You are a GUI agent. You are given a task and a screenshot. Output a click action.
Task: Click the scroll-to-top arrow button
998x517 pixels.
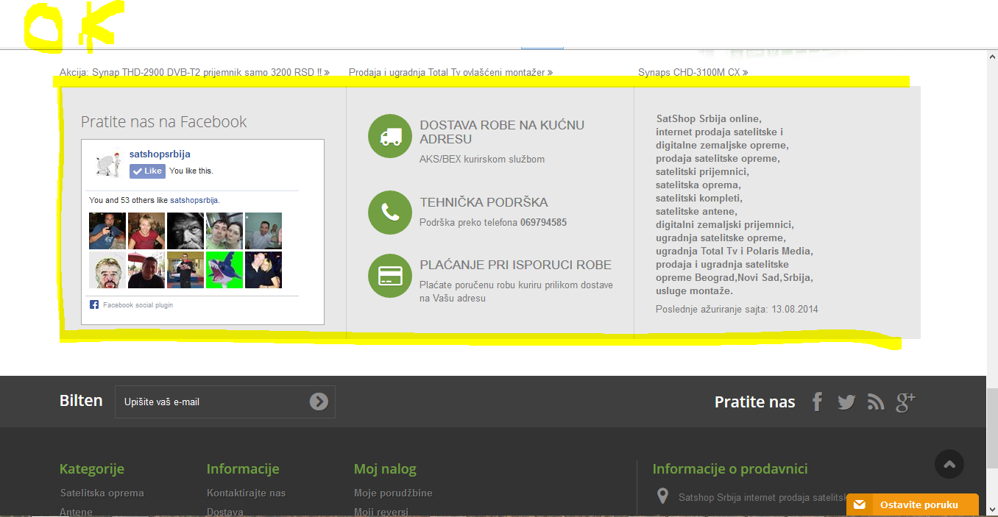pos(949,464)
